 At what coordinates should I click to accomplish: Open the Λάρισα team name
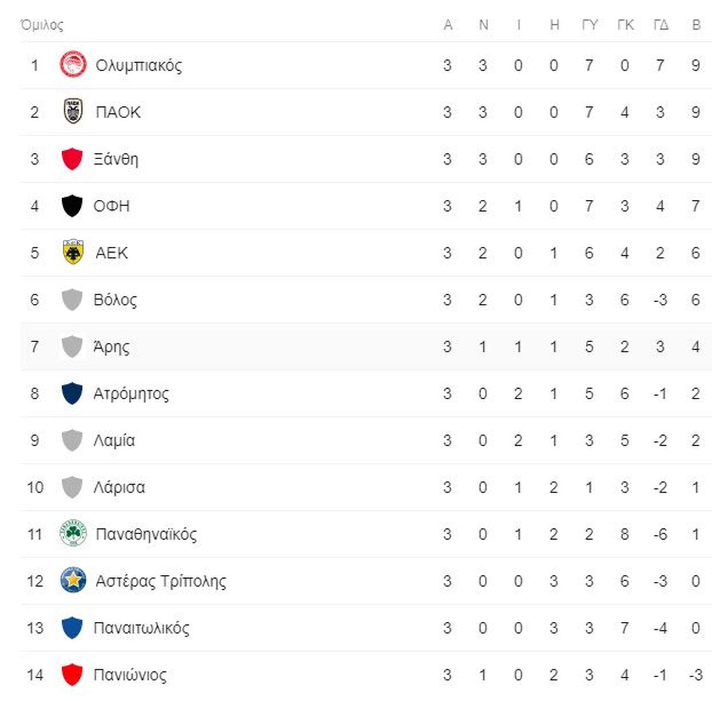119,487
